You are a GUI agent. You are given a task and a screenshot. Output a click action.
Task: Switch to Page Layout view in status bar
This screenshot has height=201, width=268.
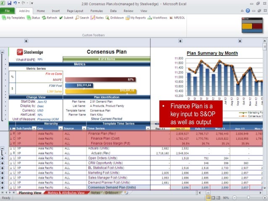[x=213, y=198]
